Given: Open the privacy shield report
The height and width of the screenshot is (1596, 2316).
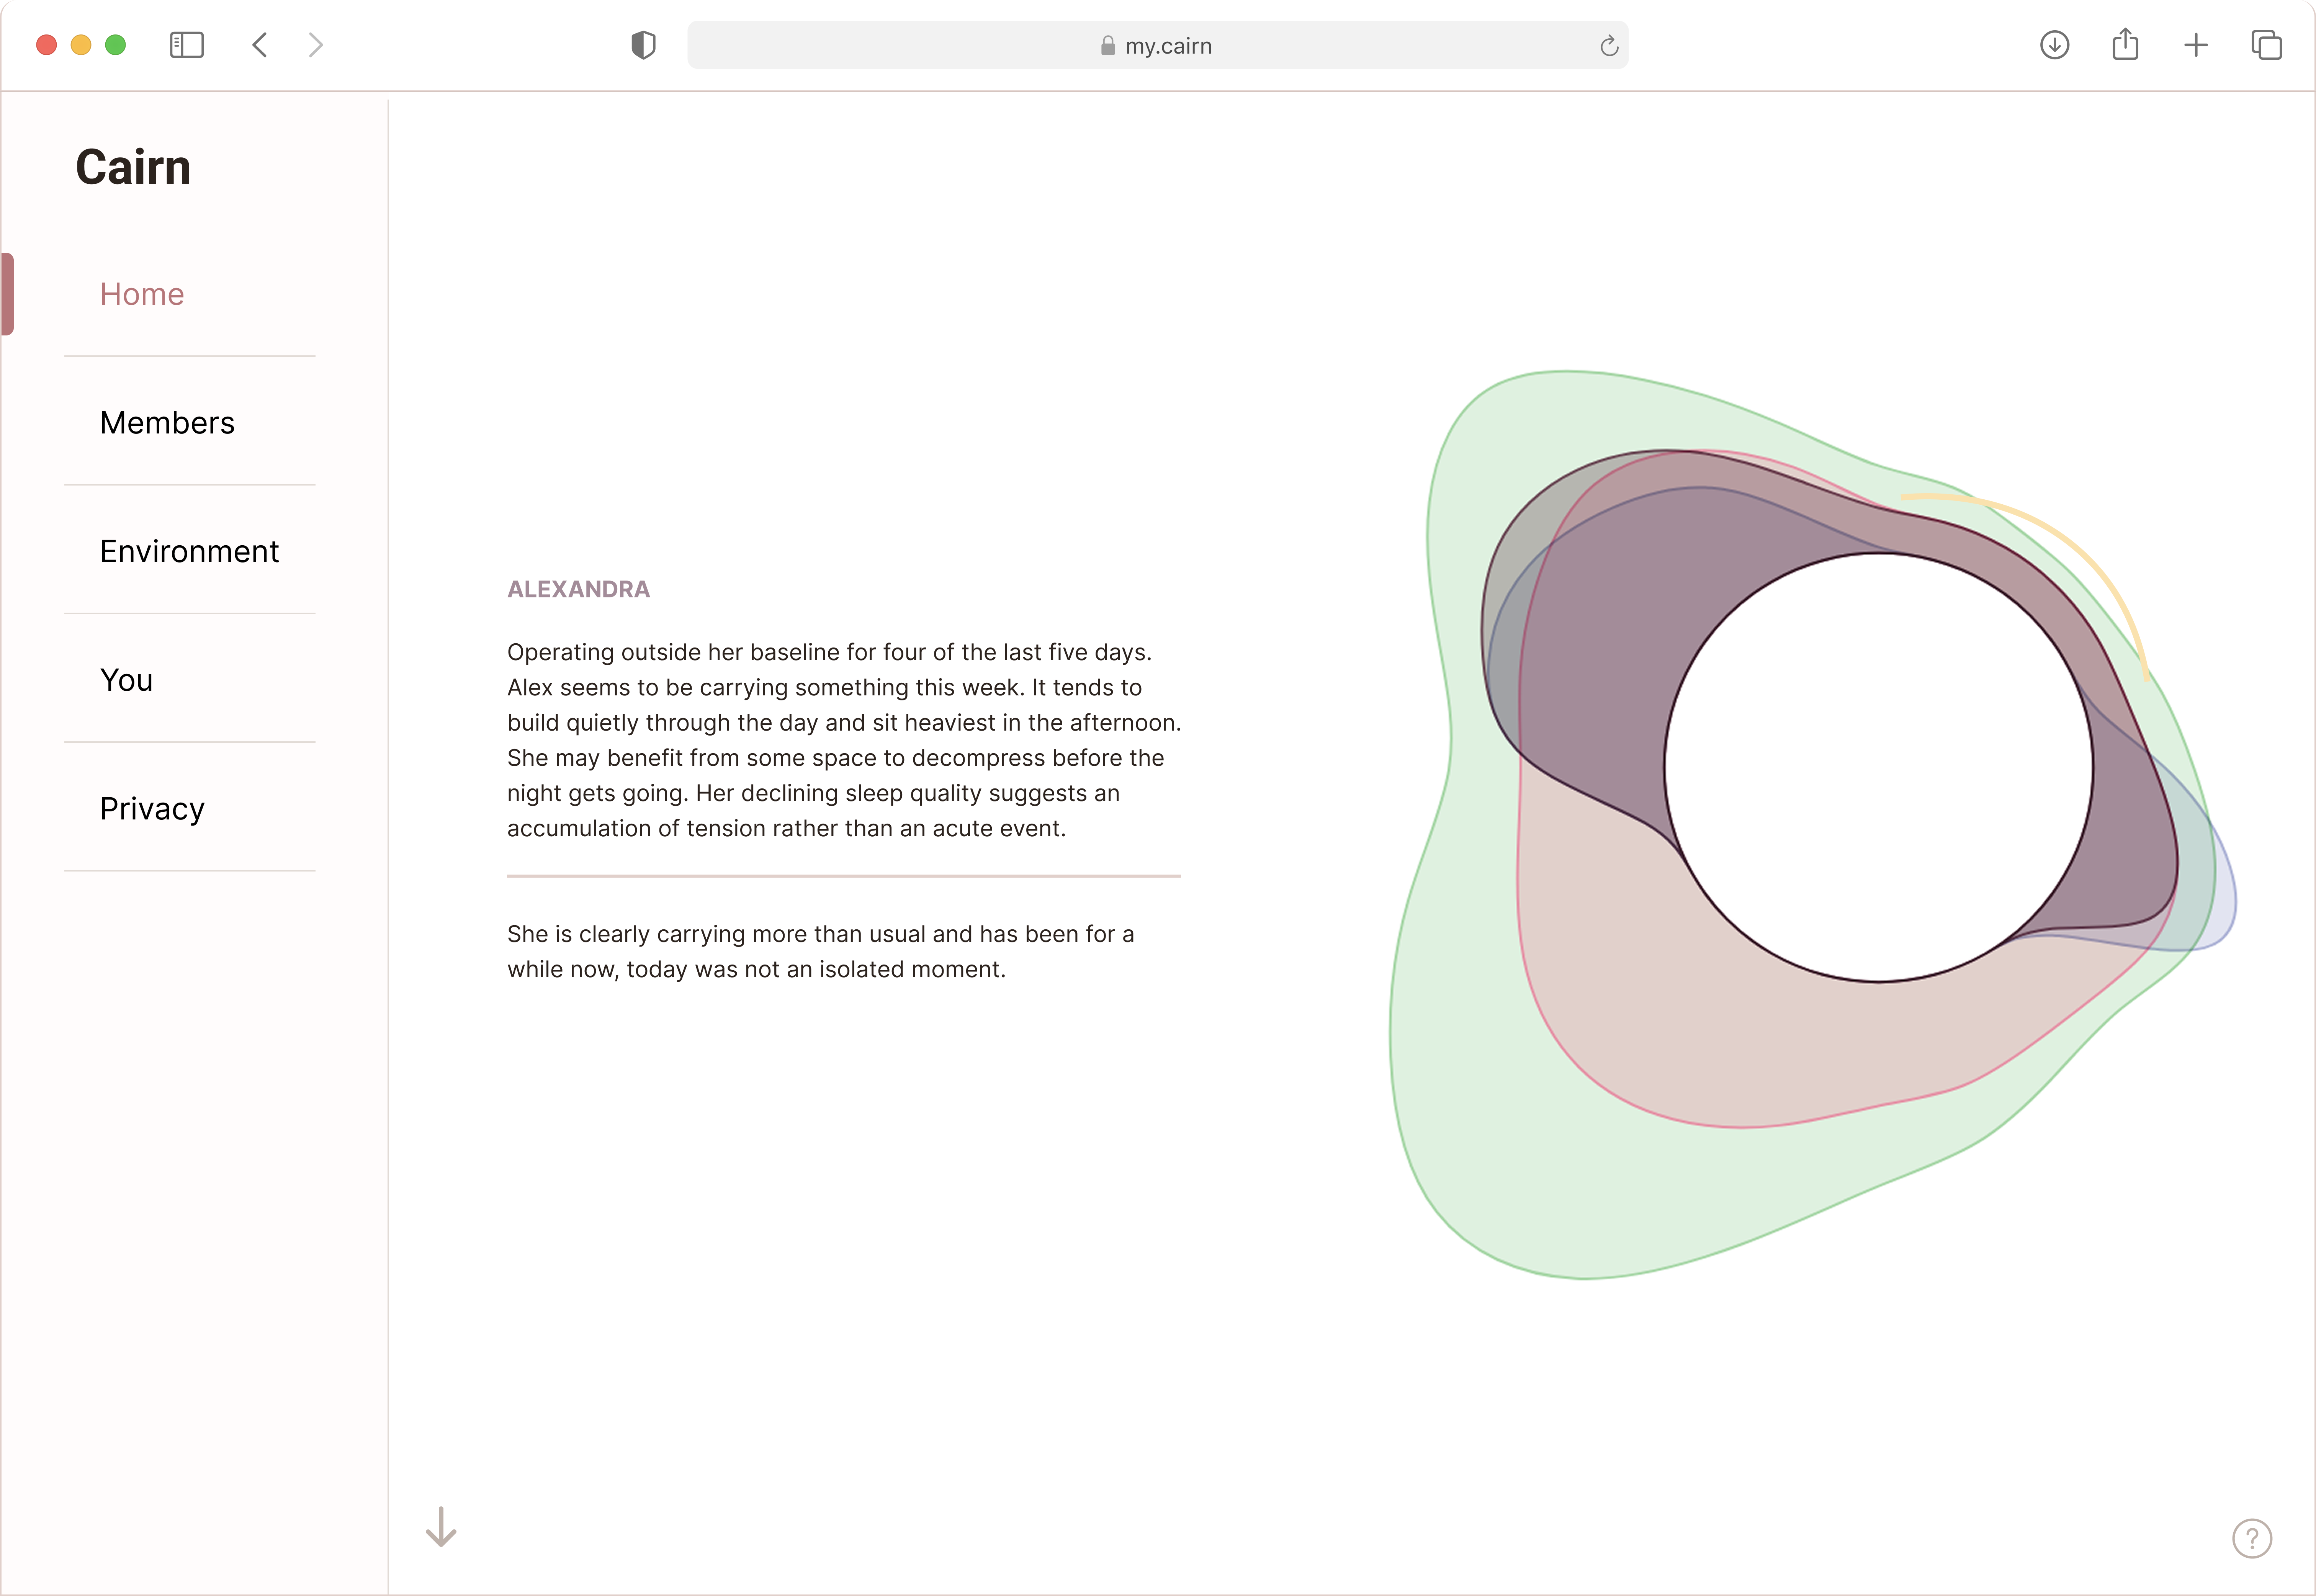Looking at the screenshot, I should tap(643, 45).
